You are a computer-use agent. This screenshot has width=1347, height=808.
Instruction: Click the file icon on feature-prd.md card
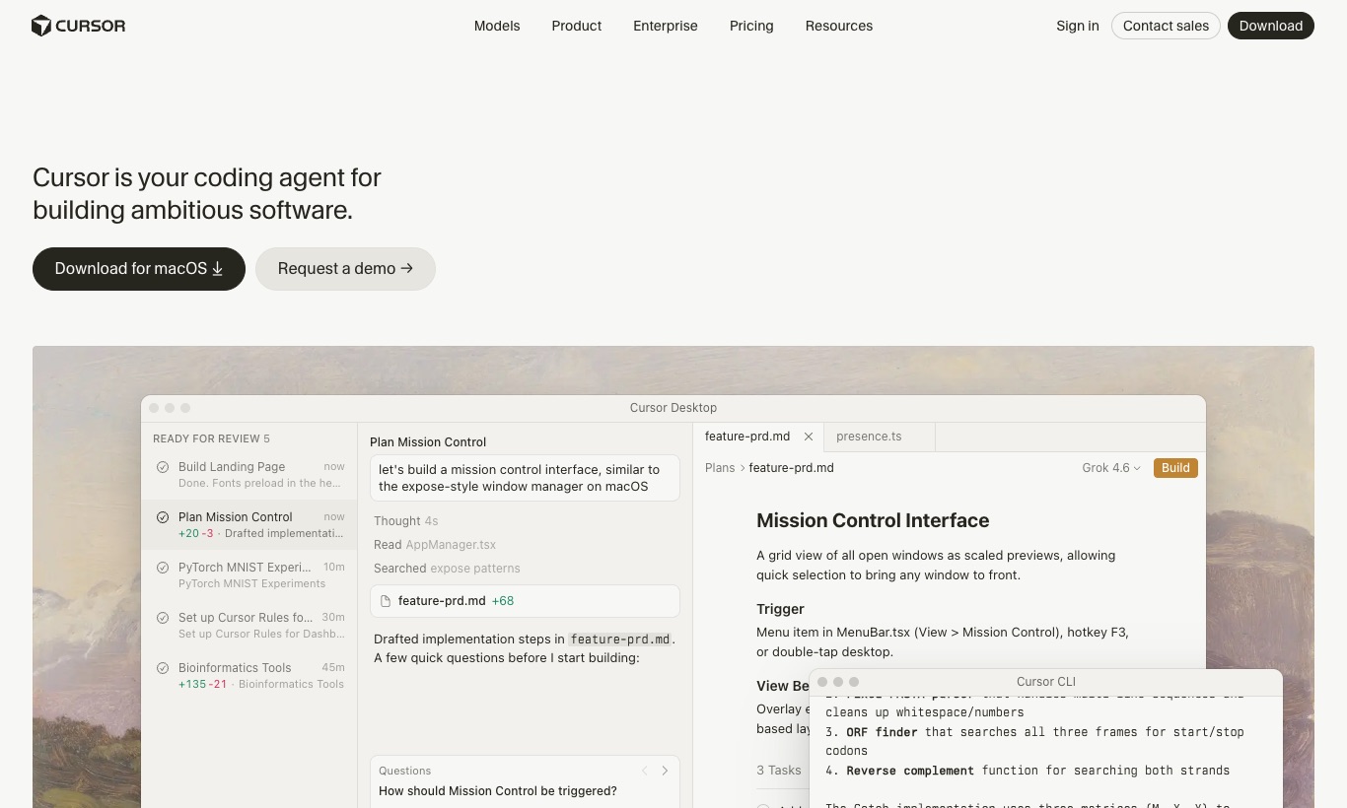click(x=386, y=601)
